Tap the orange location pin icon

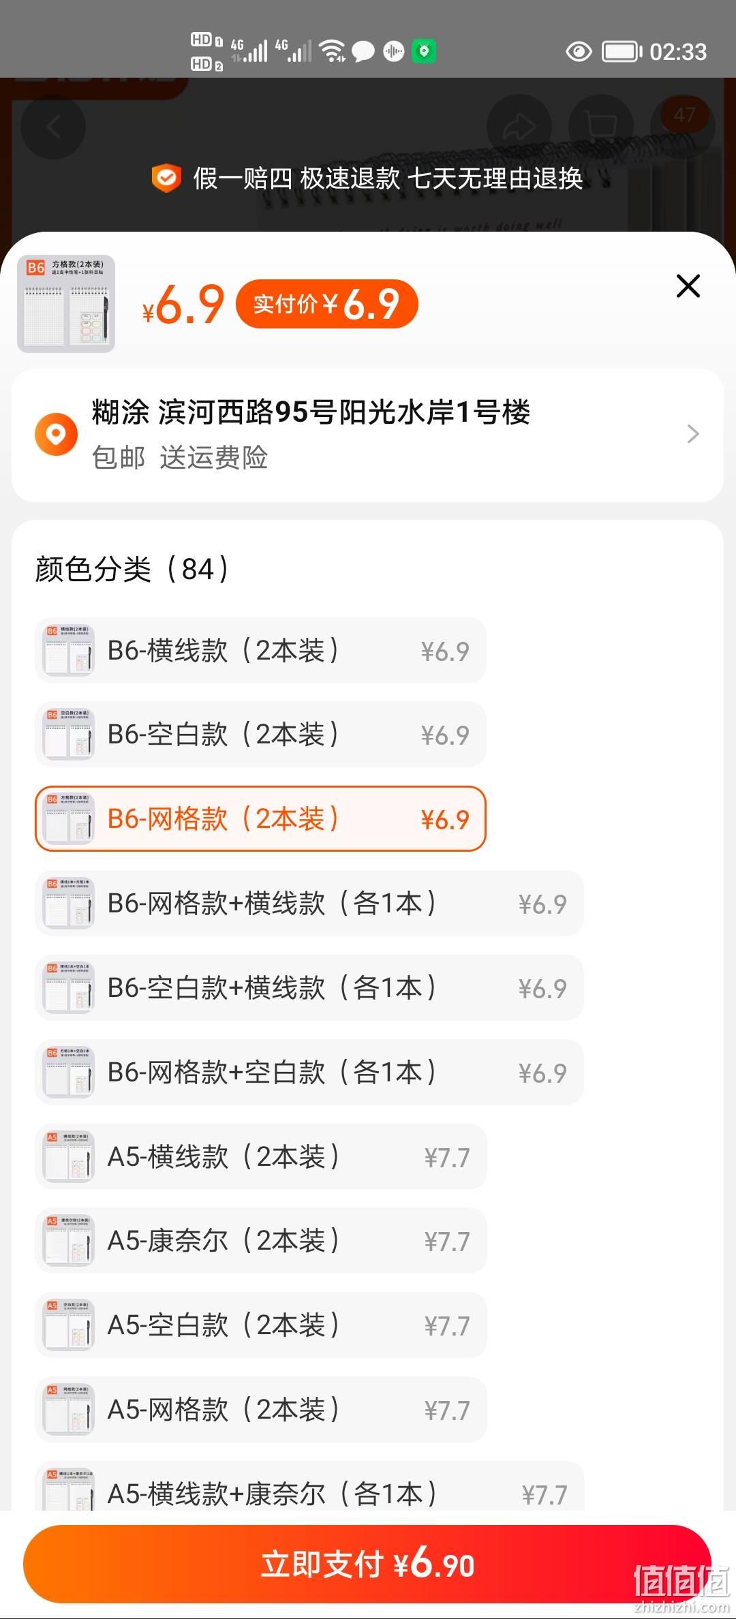(x=56, y=434)
